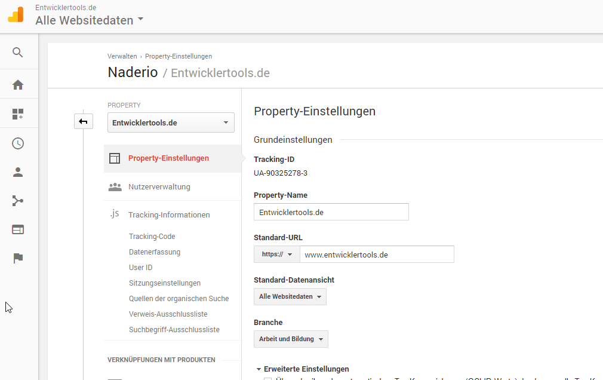Go to Home via house icon

coord(18,85)
